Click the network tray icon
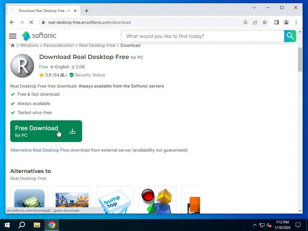 coord(262,225)
